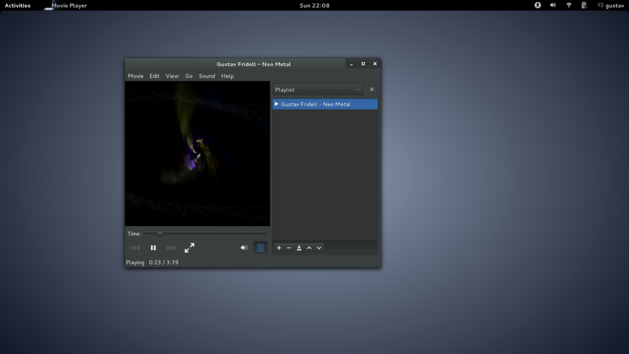Screen dimensions: 629x354
Task: Open the volume control
Action: coord(244,248)
